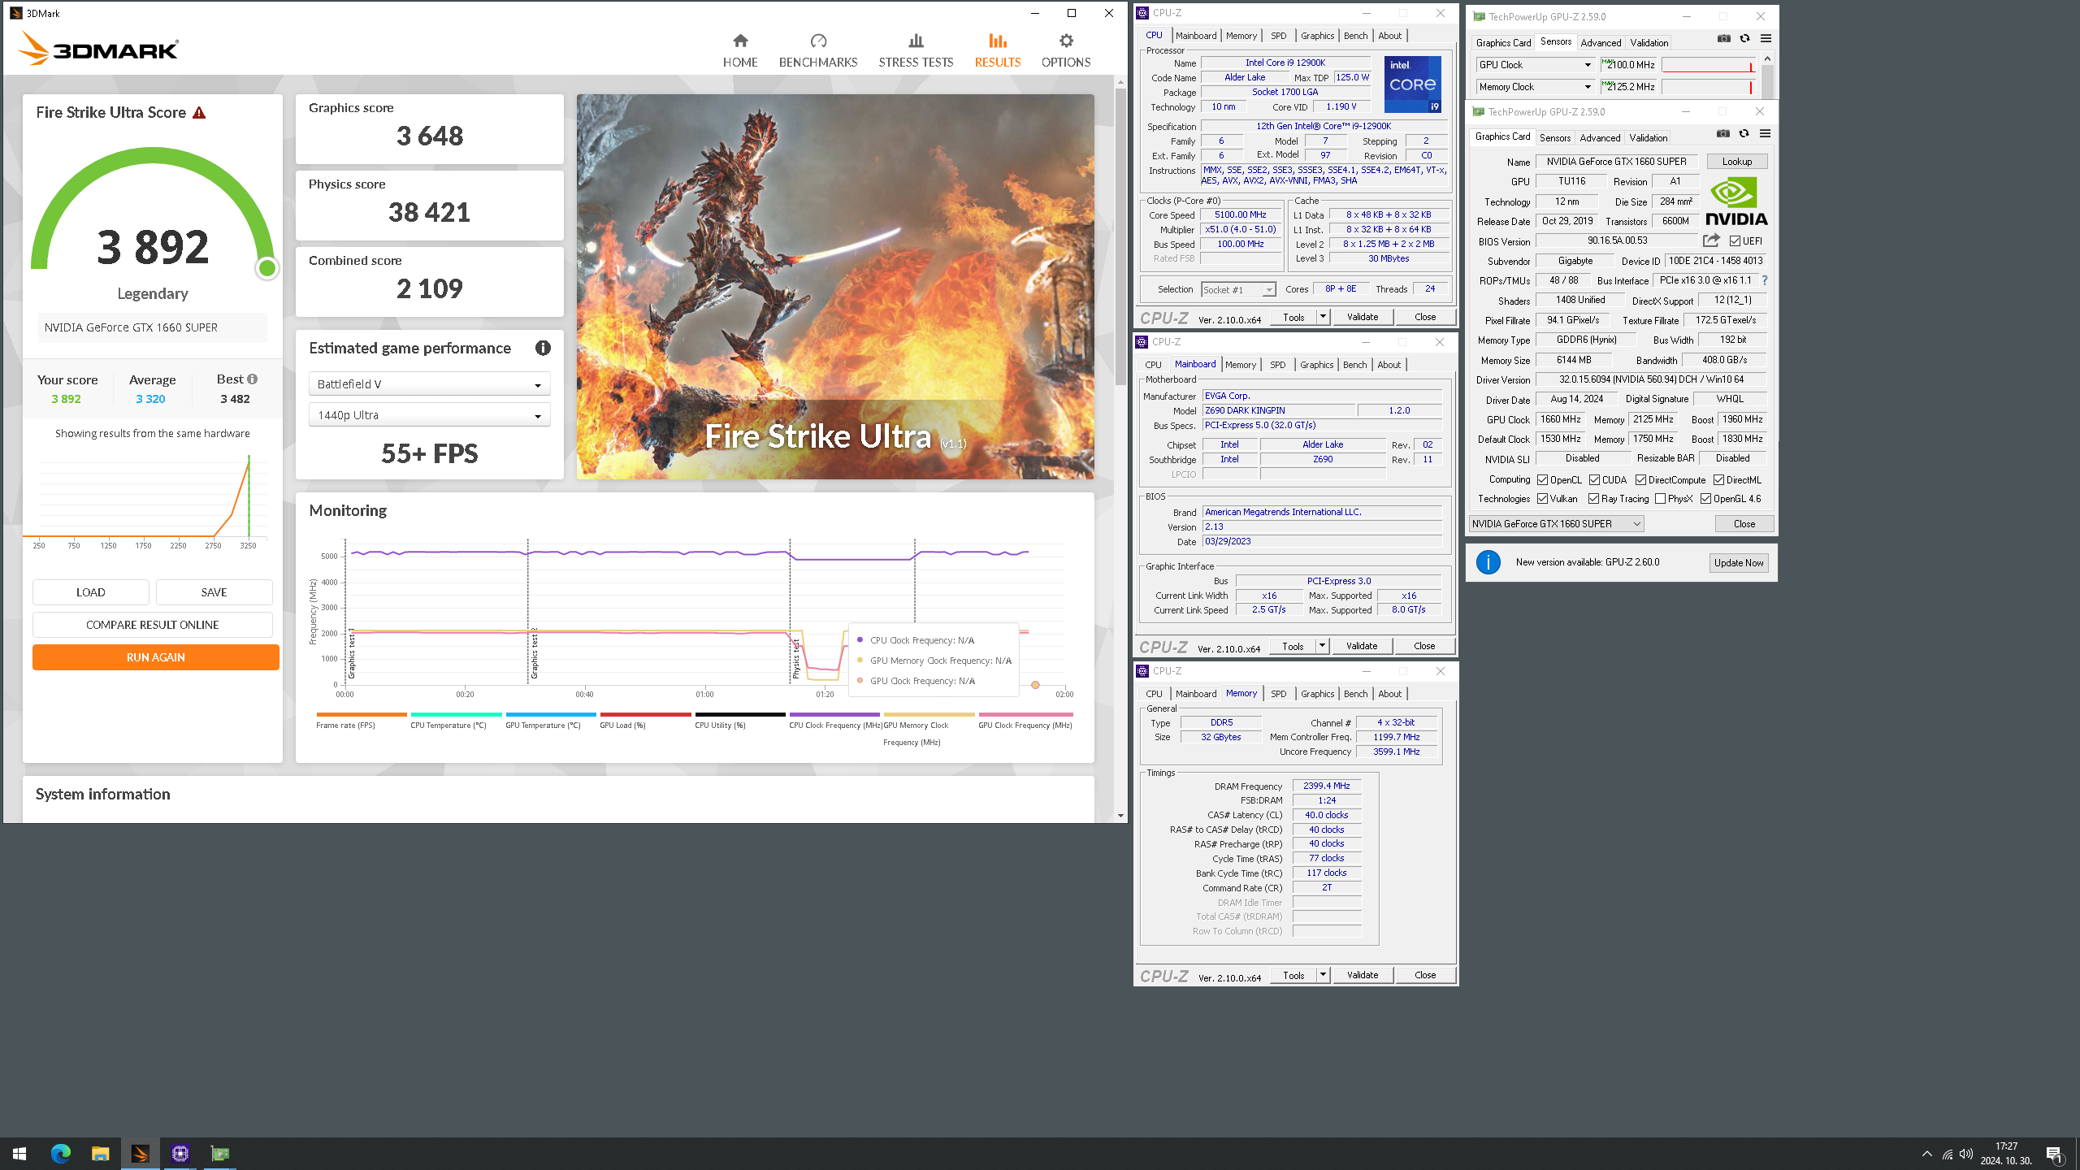Screen dimensions: 2080x1170
Task: Click the camera icon in GPU-Z Sensors window
Action: click(1723, 39)
